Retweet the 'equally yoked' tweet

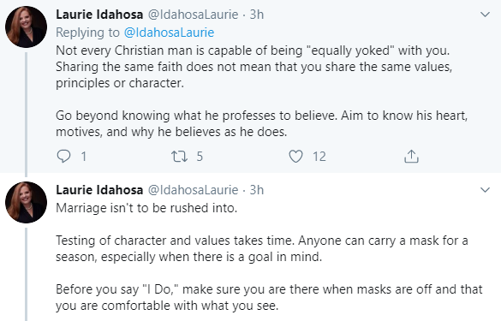[x=179, y=157]
